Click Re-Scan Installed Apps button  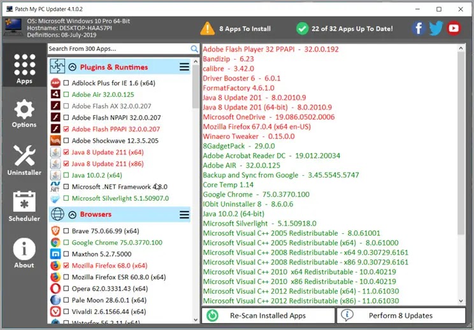[268, 315]
